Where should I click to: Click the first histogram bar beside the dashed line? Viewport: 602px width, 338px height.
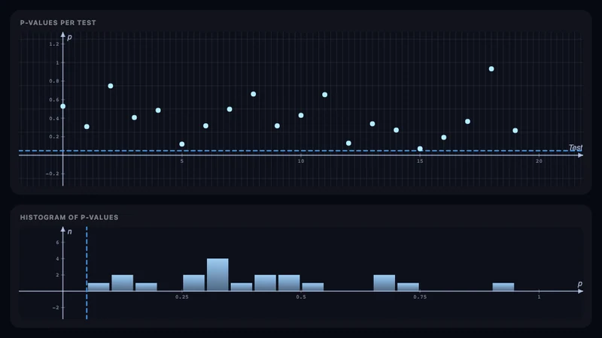click(99, 287)
